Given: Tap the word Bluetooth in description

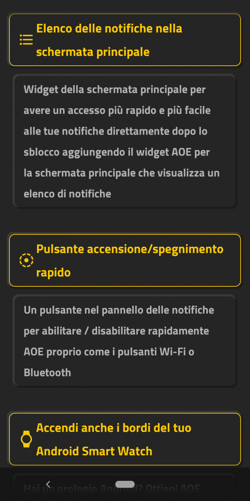Looking at the screenshot, I should pos(47,372).
